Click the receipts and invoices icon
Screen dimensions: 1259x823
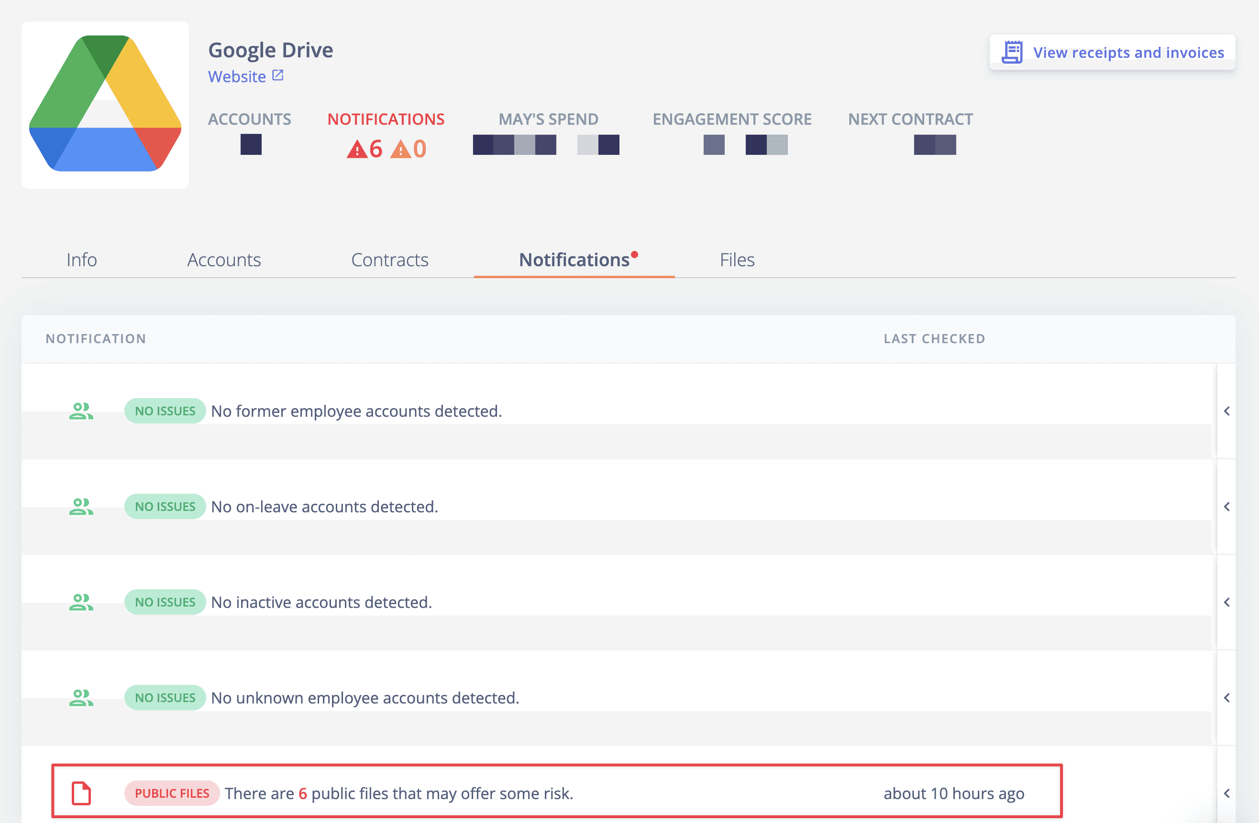[x=1012, y=52]
